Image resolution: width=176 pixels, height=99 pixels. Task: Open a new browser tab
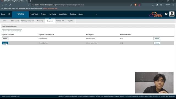tap(30, 1)
